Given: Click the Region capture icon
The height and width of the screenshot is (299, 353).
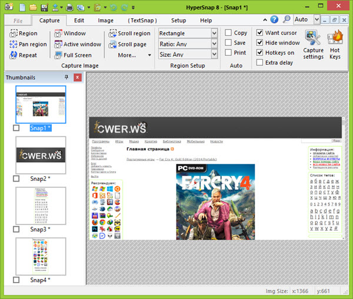Looking at the screenshot, I should (x=13, y=33).
